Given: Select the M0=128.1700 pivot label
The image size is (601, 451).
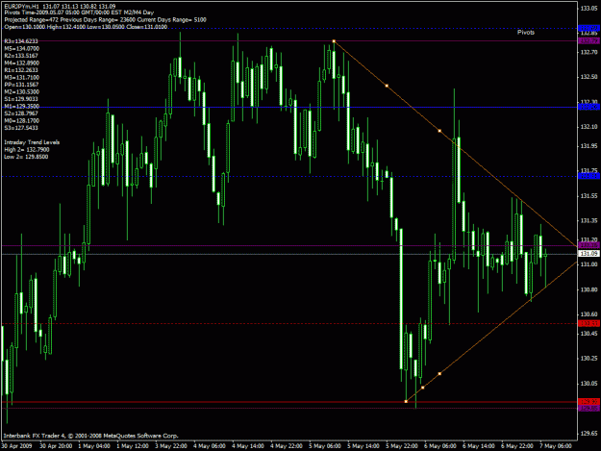Looking at the screenshot, I should pos(22,121).
